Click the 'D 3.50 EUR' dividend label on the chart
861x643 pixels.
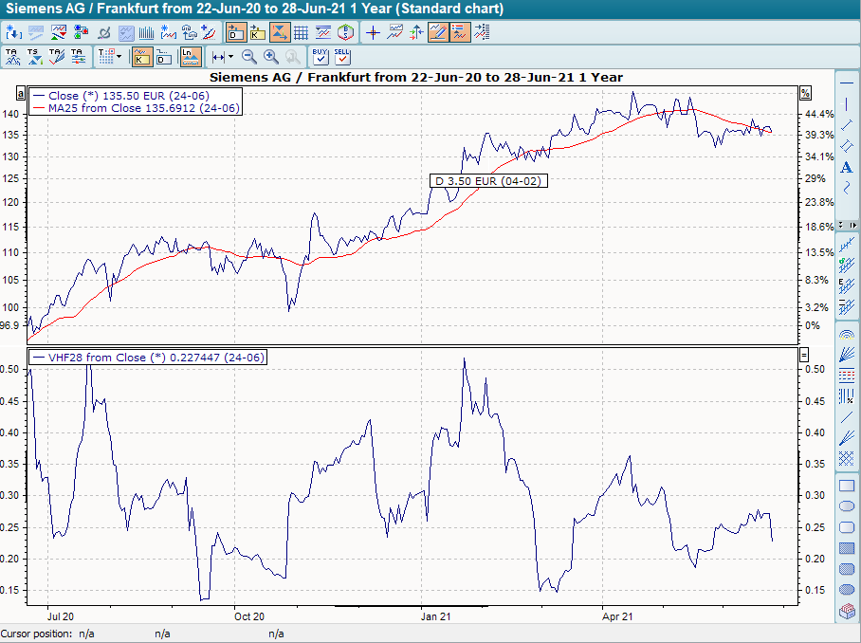488,180
